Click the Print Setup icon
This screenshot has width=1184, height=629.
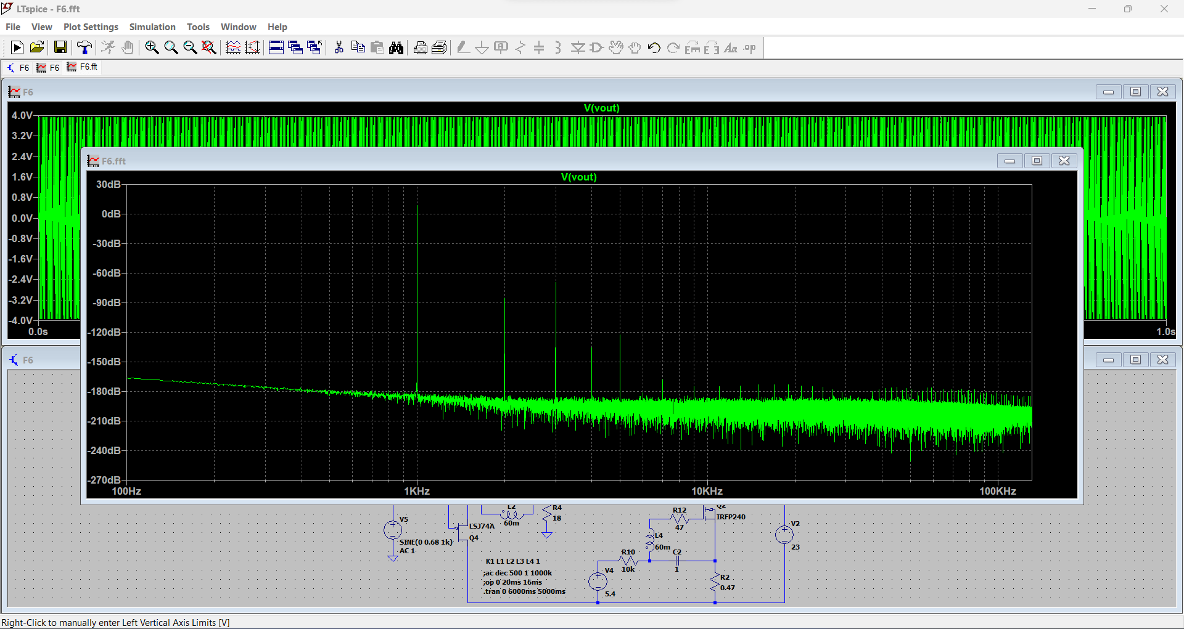[x=420, y=47]
